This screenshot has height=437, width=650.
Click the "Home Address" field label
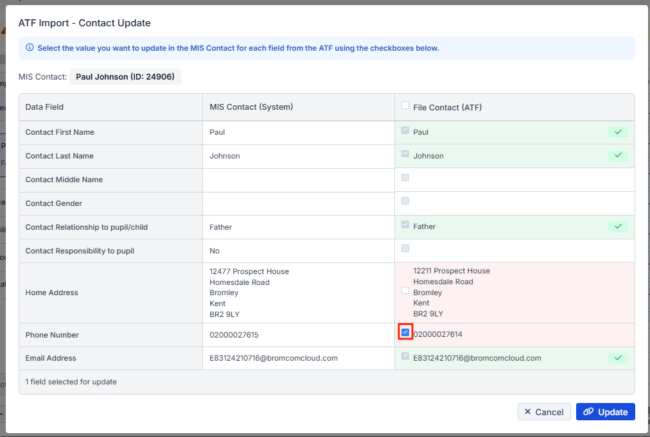51,293
